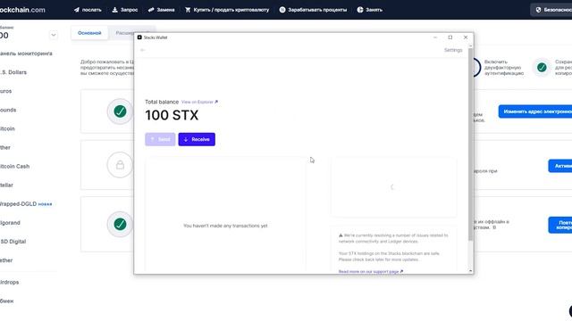Select Euros in the sidebar
The height and width of the screenshot is (321, 572).
[6, 91]
